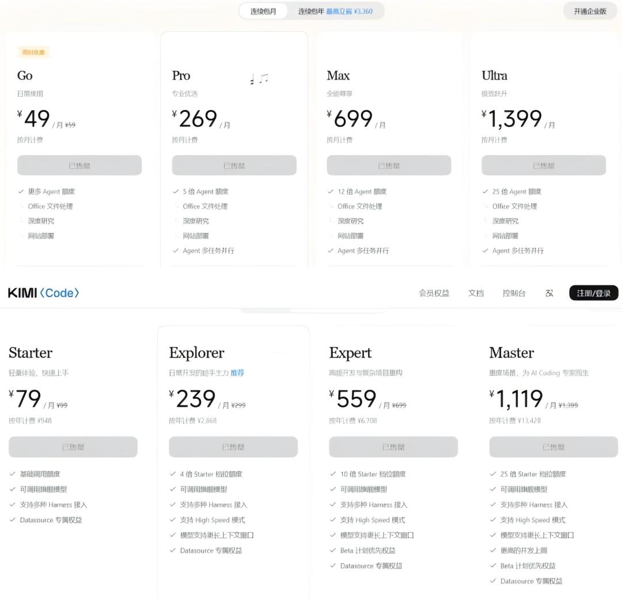This screenshot has height=603, width=622.
Task: Click the sold-out button under Master ¥1,119 plan
Action: 554,447
